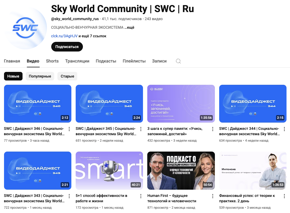Open the options menu for Дайджест 346 video
Viewport: 290px width, 213px height.
pos(69,129)
